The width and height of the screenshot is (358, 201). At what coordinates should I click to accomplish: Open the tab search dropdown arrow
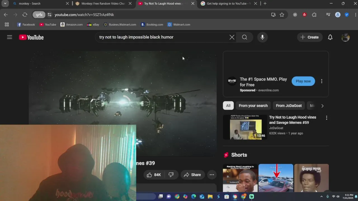click(5, 3)
